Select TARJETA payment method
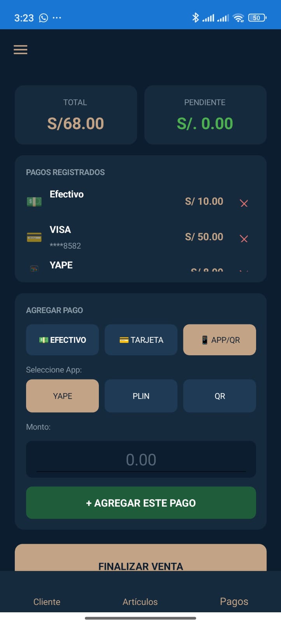This screenshot has width=281, height=624. click(141, 340)
